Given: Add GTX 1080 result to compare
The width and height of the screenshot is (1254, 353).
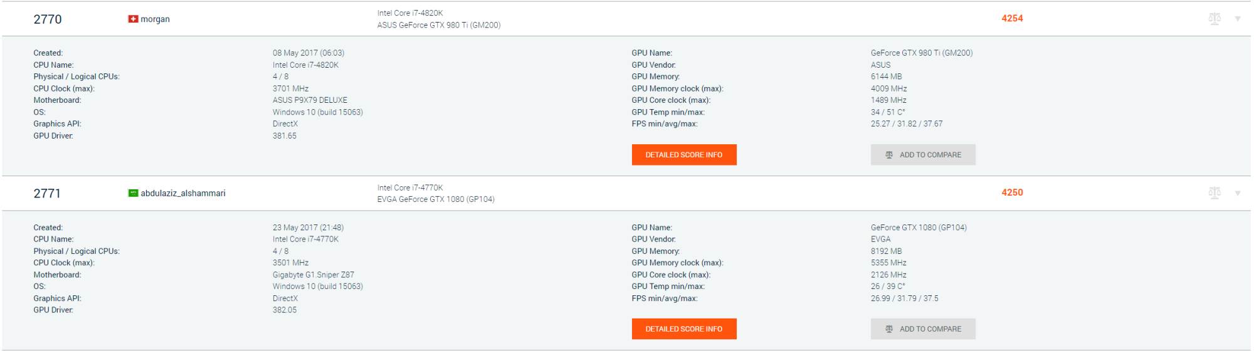Looking at the screenshot, I should click(923, 329).
